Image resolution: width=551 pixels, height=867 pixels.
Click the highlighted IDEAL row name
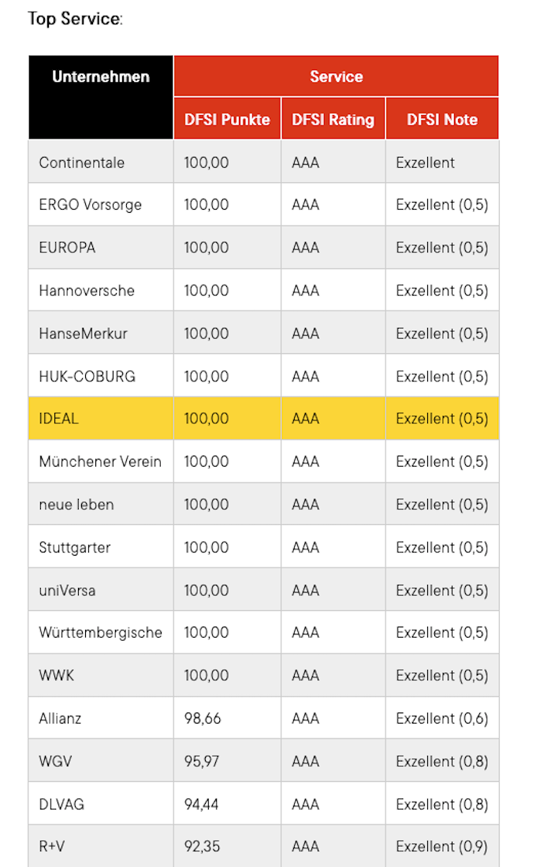point(59,419)
